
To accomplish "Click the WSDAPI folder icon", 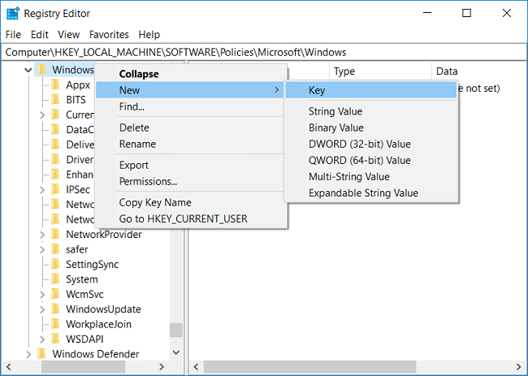I will coord(54,339).
